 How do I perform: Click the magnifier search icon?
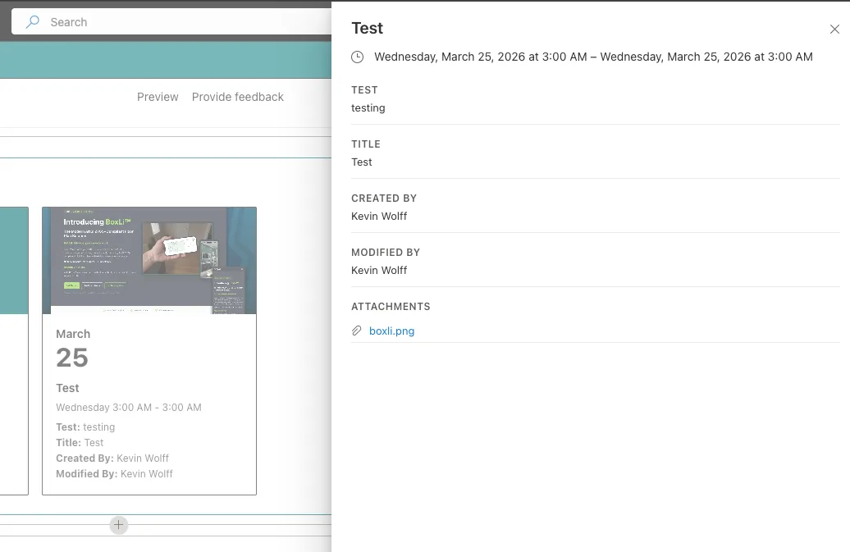click(x=33, y=21)
